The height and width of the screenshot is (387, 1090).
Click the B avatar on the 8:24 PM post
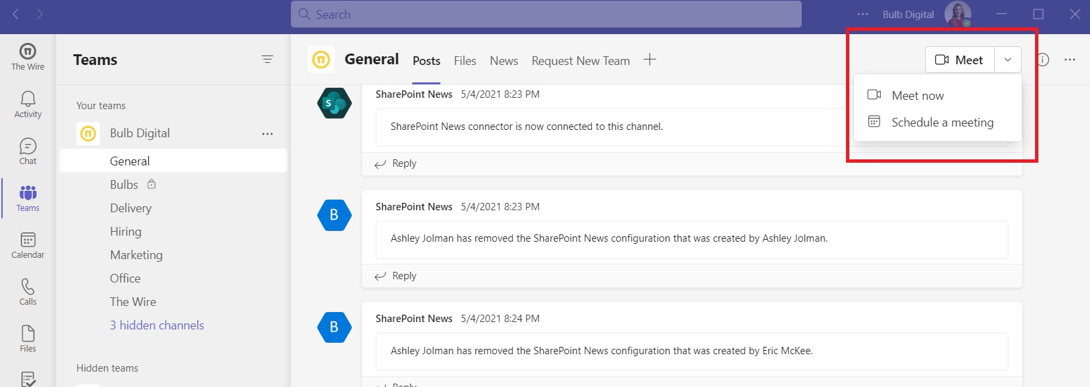coord(335,327)
